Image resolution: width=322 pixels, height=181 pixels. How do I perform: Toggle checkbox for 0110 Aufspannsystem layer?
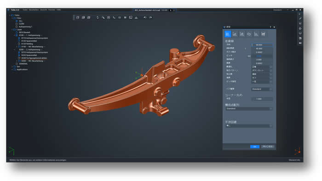tap(19, 38)
